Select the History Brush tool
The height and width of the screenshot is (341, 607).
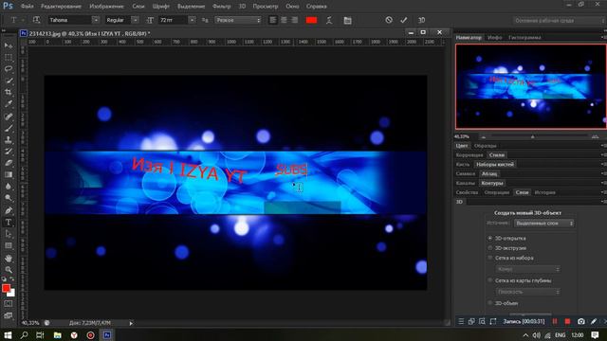point(9,152)
